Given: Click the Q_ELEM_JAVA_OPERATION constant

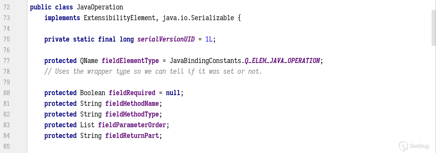Looking at the screenshot, I should pos(282,61).
